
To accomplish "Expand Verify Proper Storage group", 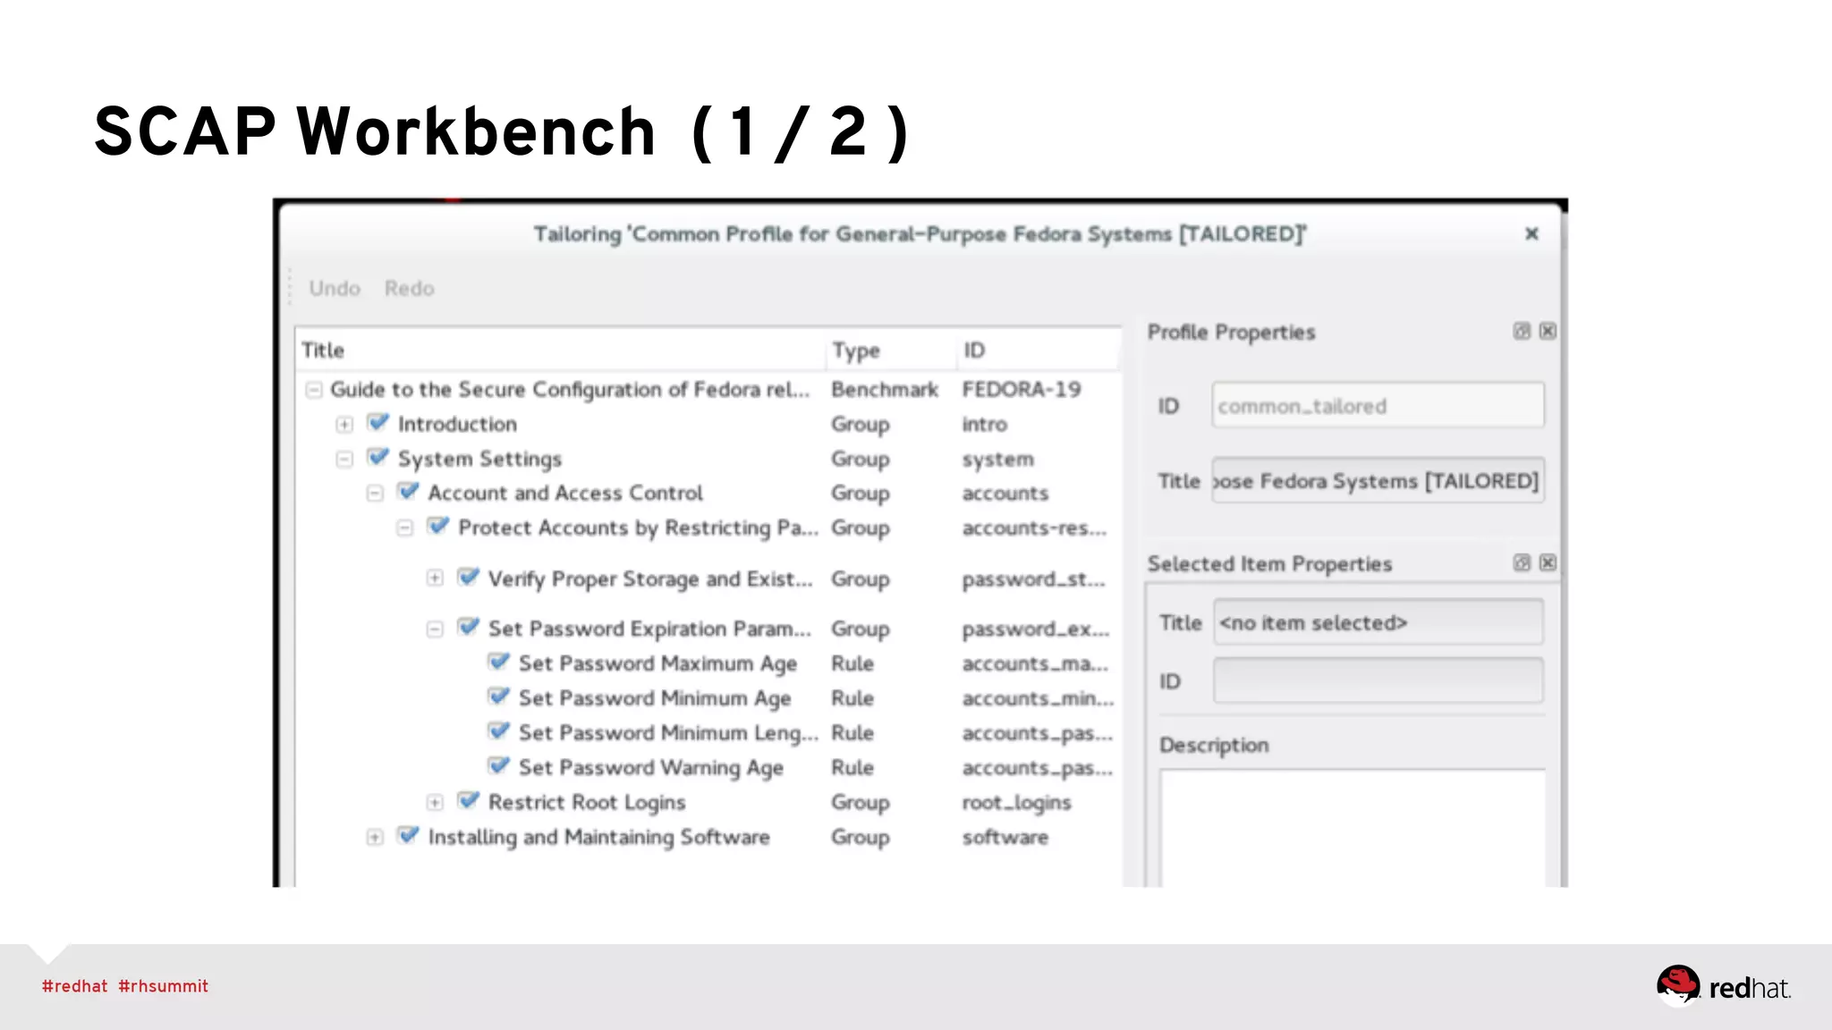I will [x=435, y=578].
